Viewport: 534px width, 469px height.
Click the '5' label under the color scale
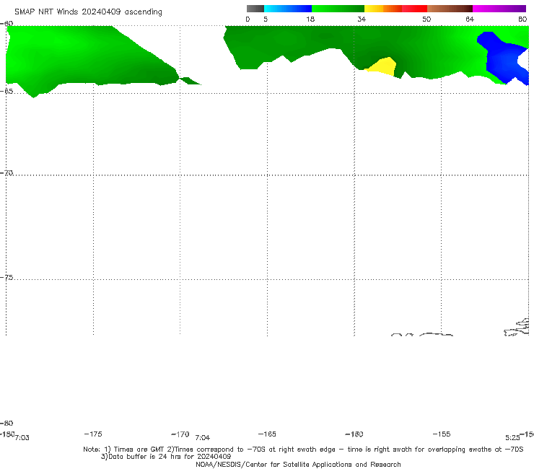(x=266, y=19)
